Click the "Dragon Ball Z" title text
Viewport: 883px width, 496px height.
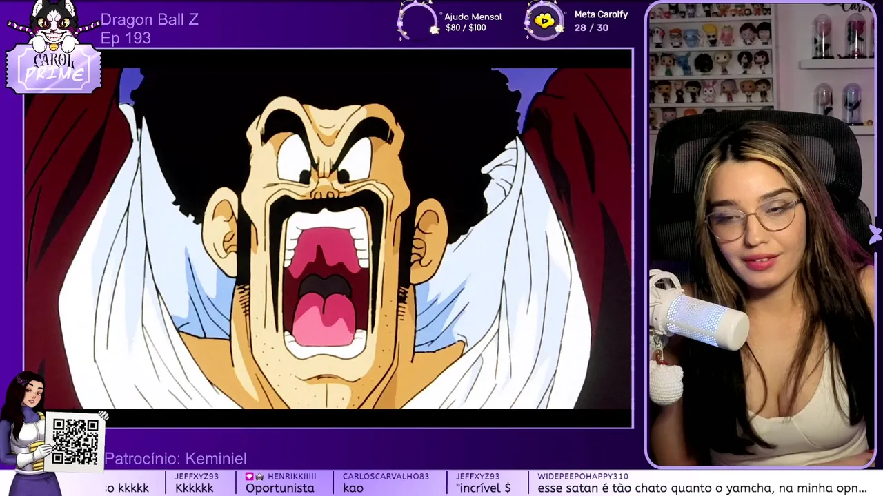coord(150,20)
